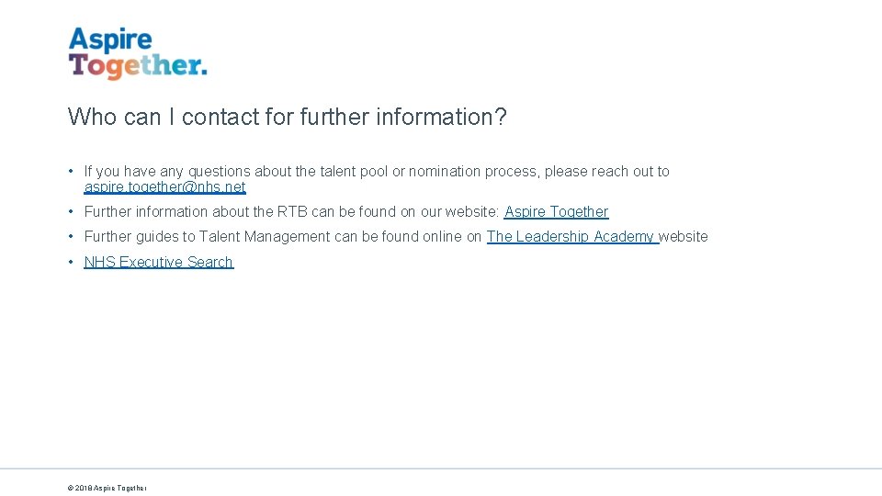Click the bullet before 'If you have any questions'

coord(71,172)
